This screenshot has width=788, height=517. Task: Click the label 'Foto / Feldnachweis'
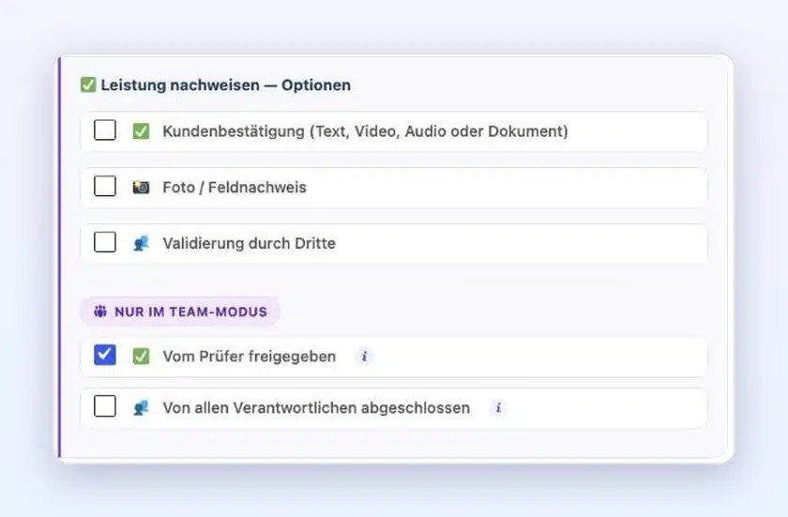(235, 188)
